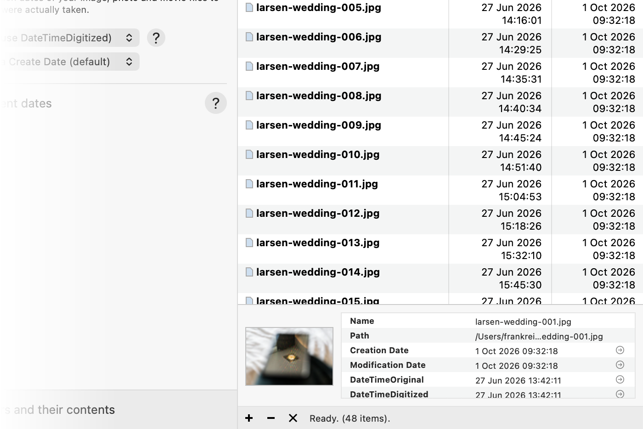Click file icon of larsen-wedding-005.jpg

(249, 7)
